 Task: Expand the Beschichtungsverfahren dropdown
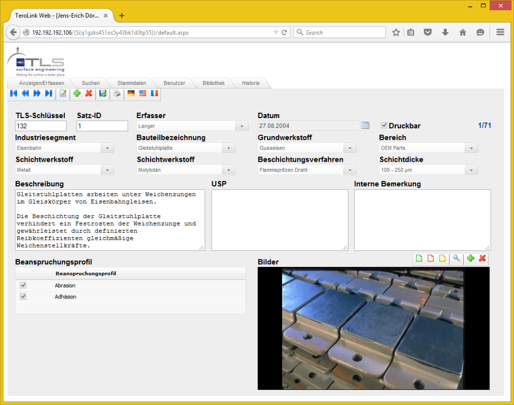coord(350,169)
